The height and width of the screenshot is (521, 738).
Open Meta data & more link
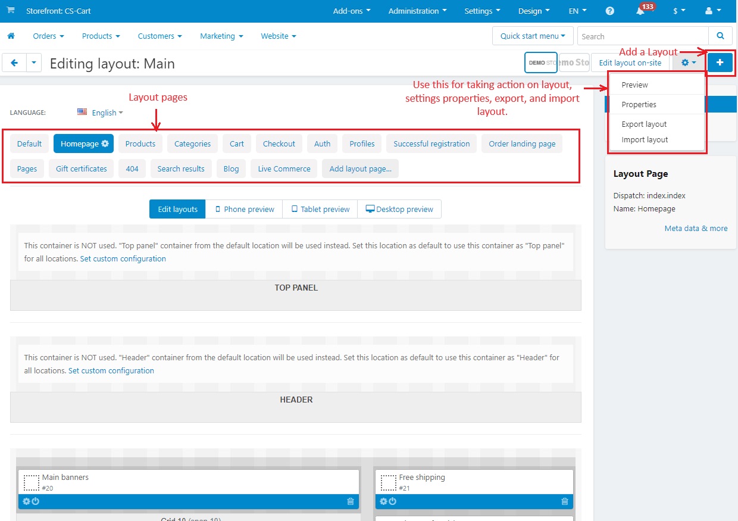[x=696, y=228]
